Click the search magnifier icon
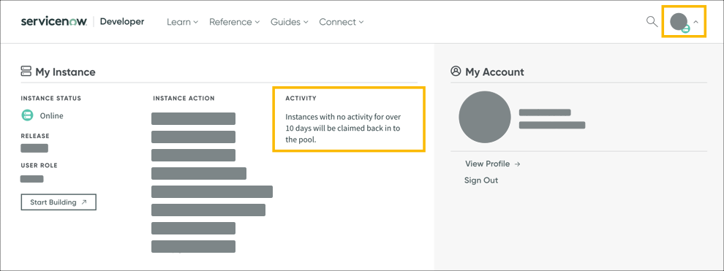Viewport: 724px width, 271px height. pyautogui.click(x=652, y=22)
